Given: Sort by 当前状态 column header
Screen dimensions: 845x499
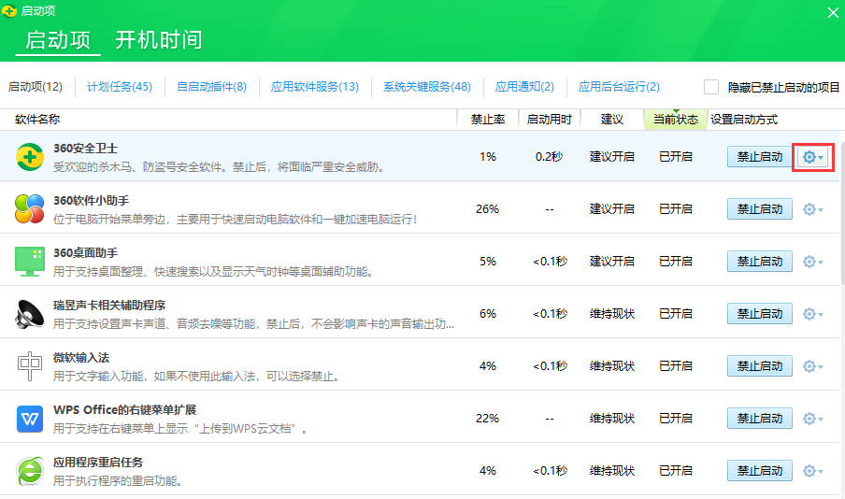Looking at the screenshot, I should coord(675,120).
